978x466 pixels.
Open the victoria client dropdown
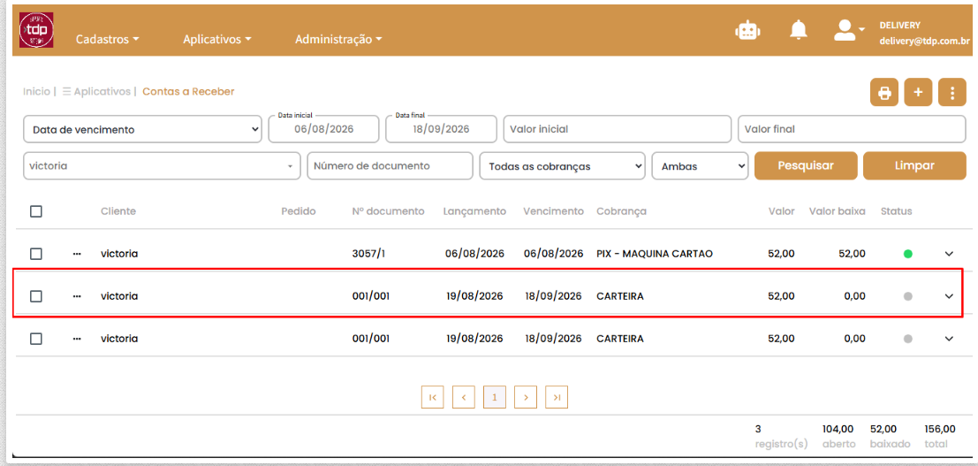coord(162,166)
